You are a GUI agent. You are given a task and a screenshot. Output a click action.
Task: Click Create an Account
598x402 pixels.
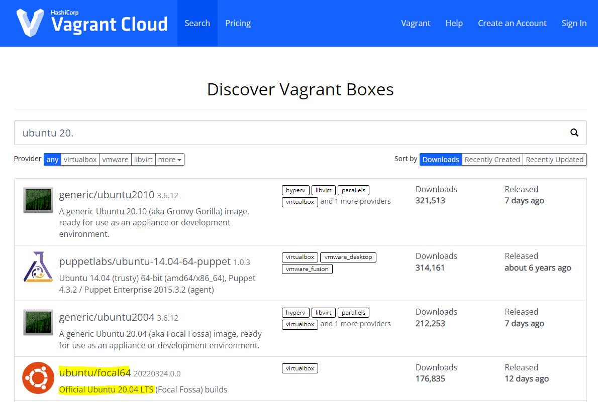pos(512,23)
